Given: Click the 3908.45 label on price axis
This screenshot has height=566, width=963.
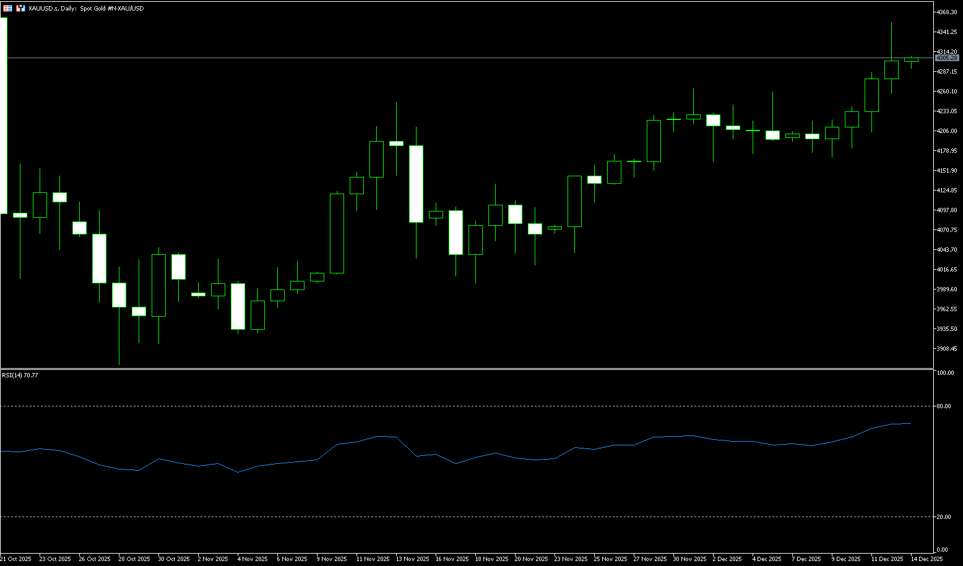Looking at the screenshot, I should (x=947, y=349).
